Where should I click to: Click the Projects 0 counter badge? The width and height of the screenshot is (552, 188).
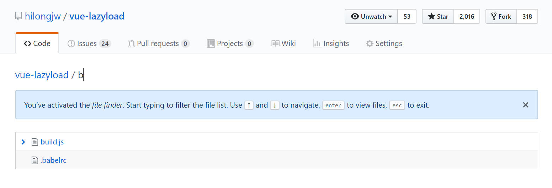249,44
